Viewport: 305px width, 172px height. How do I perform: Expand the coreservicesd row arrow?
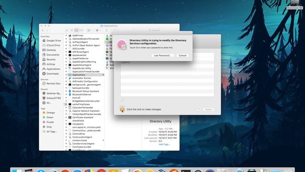coord(103,140)
